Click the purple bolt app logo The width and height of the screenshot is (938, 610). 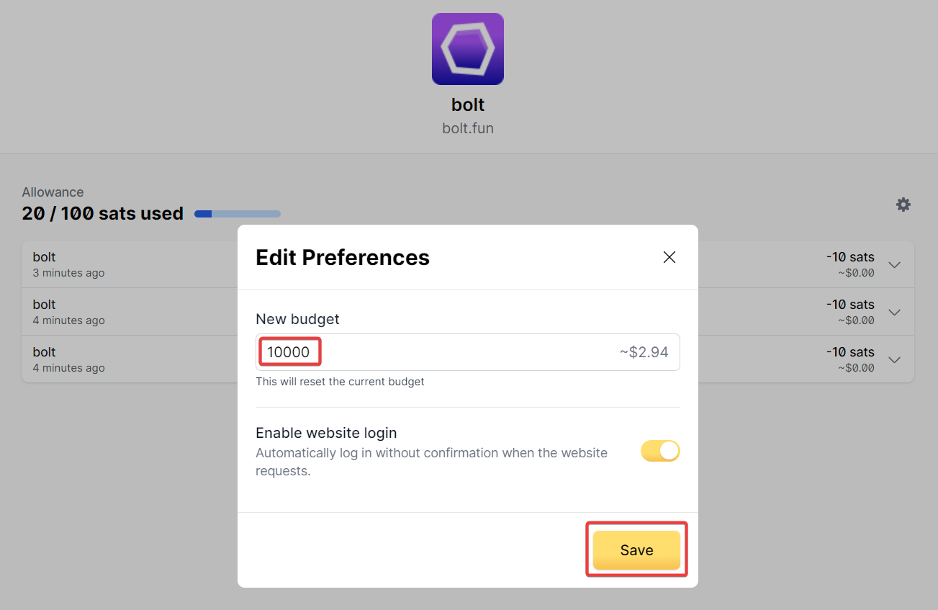468,49
